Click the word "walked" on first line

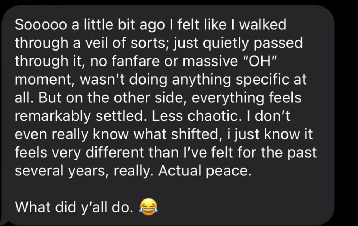[263, 25]
